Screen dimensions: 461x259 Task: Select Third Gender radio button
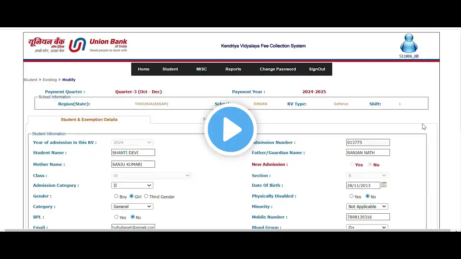point(146,196)
